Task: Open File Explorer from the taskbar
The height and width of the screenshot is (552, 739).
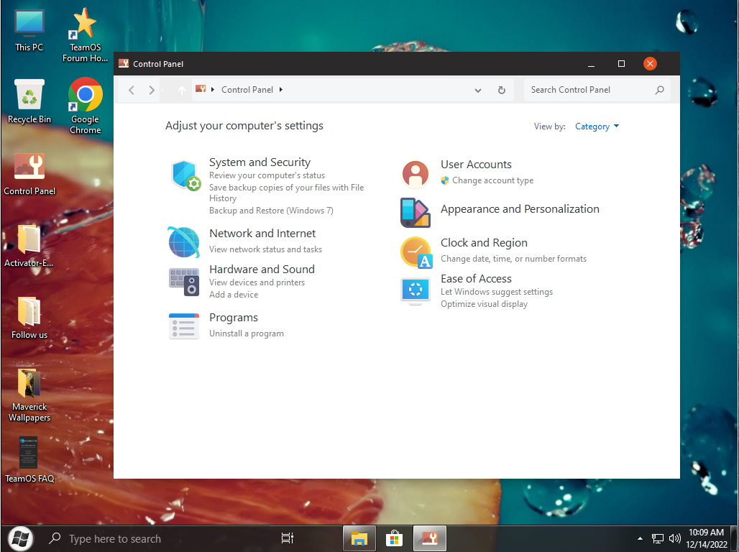Action: click(x=359, y=538)
